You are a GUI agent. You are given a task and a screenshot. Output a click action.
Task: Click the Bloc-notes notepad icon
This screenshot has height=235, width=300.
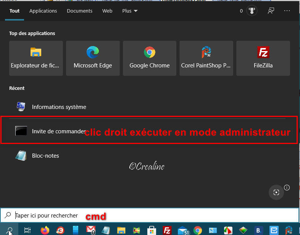(21, 155)
